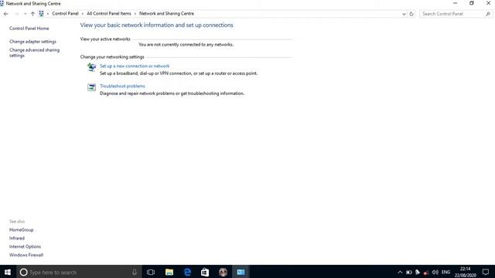This screenshot has width=495, height=278.
Task: Open Task View from the taskbar
Action: click(151, 272)
